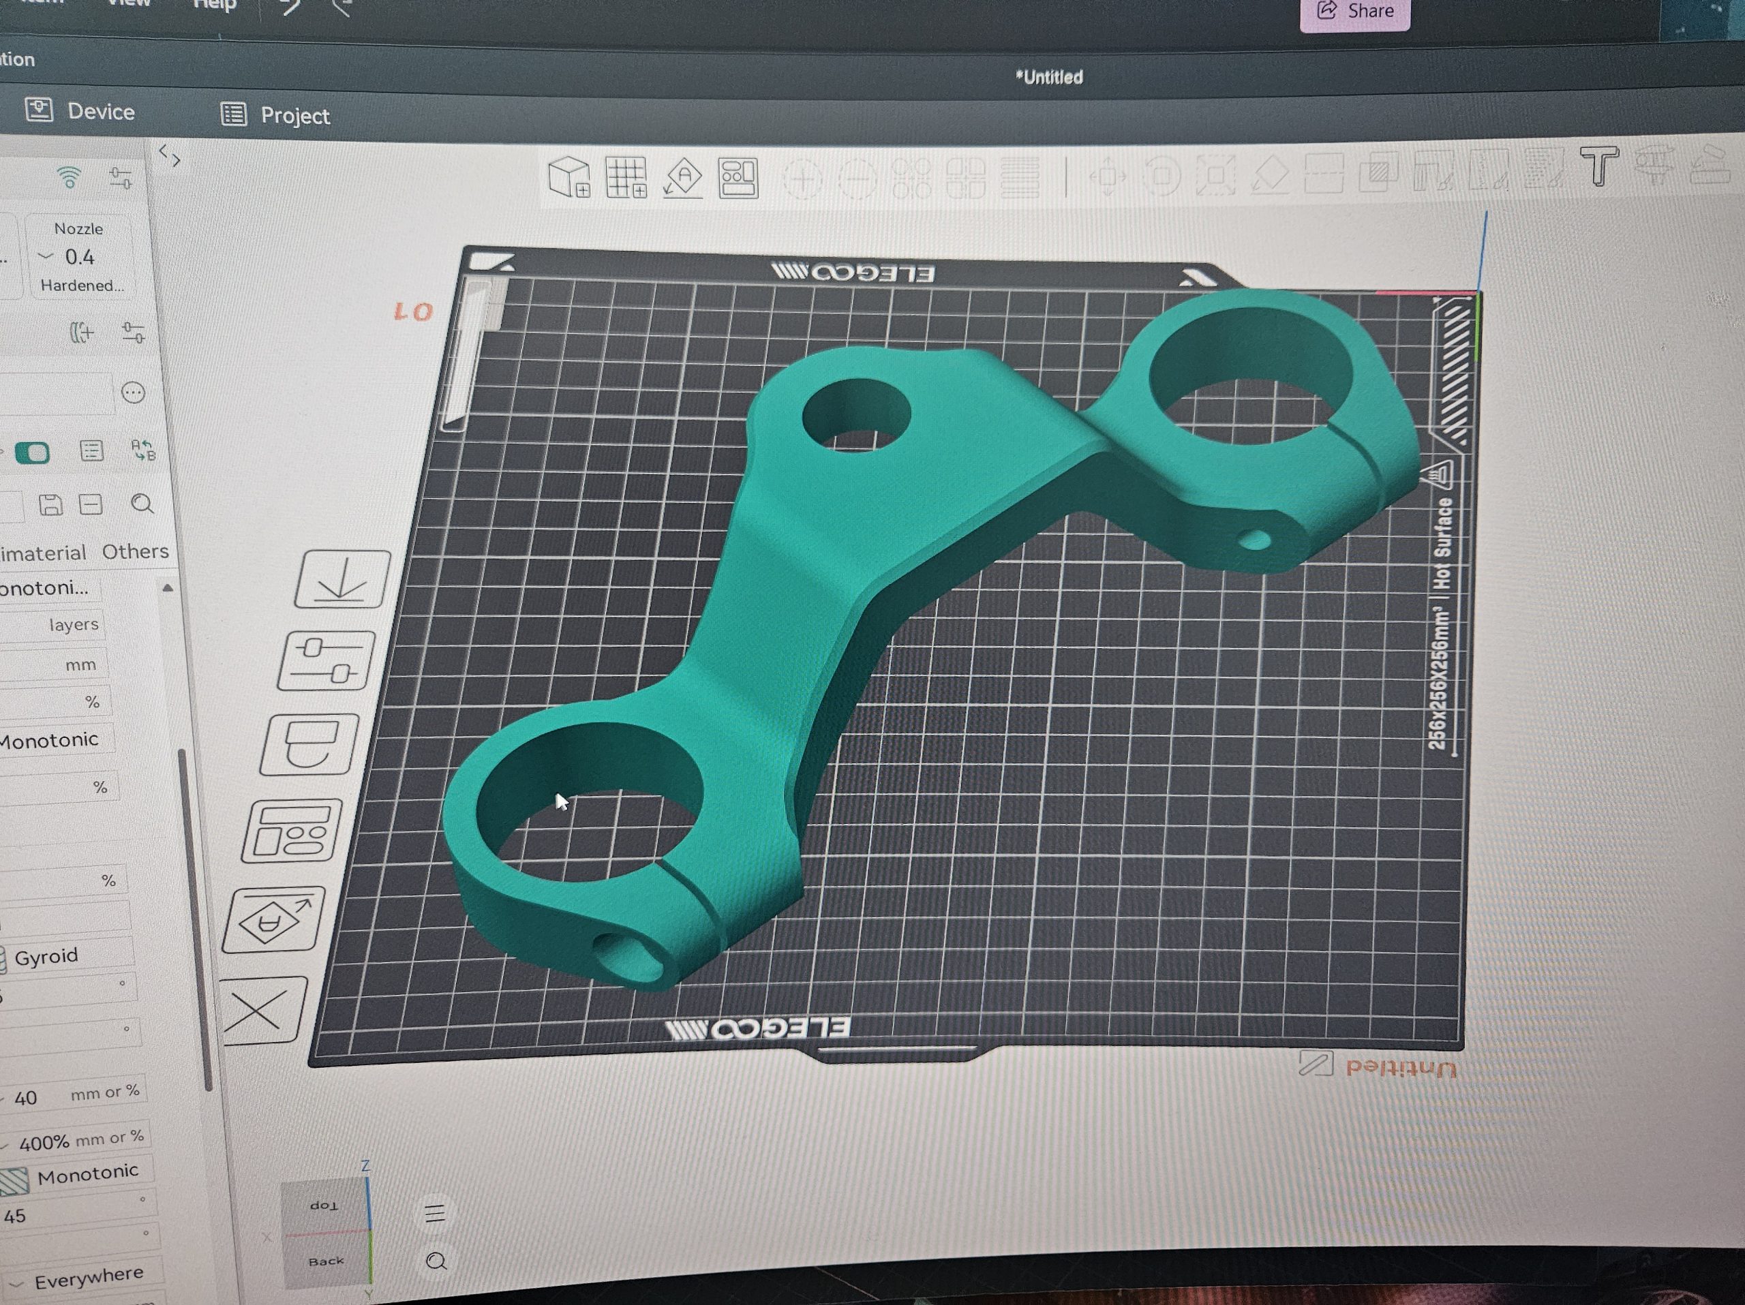Collapse the sidebar with the arrows button
This screenshot has height=1305, width=1745.
pyautogui.click(x=170, y=156)
